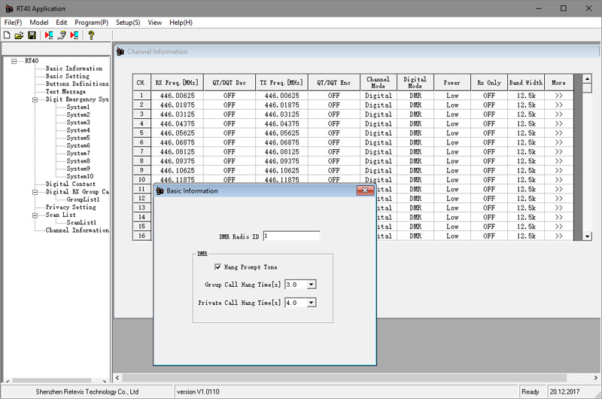Toggle the Hang Prompt Tone checkbox
Viewport: 602px width, 399px height.
(218, 267)
